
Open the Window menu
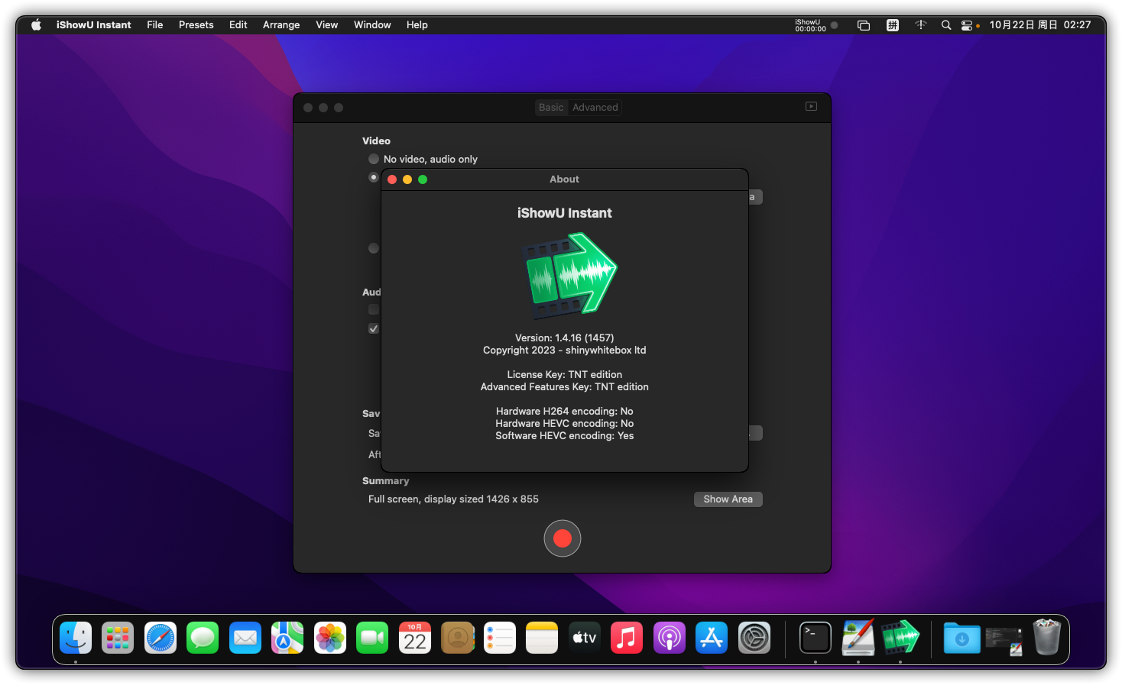tap(372, 24)
